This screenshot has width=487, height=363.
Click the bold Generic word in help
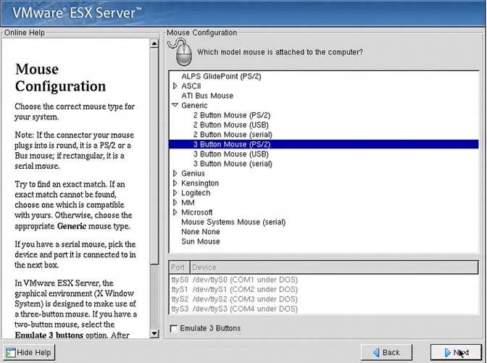point(72,226)
